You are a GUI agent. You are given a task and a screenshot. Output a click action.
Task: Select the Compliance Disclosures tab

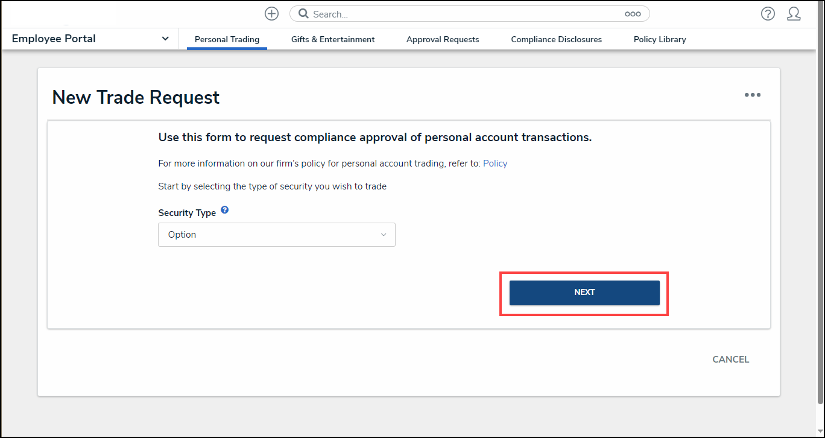[x=556, y=39]
